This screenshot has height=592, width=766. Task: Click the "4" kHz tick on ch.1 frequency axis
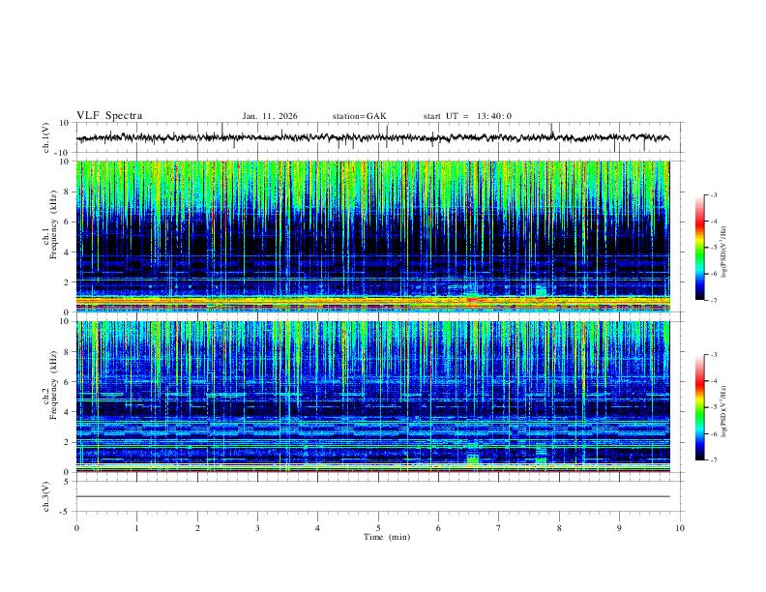click(x=67, y=252)
